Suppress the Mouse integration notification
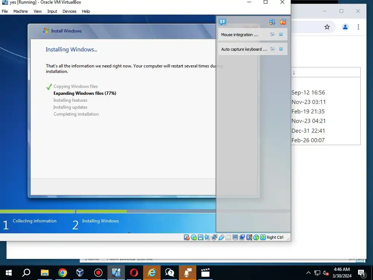Image resolution: width=373 pixels, height=280 pixels. tap(272, 35)
